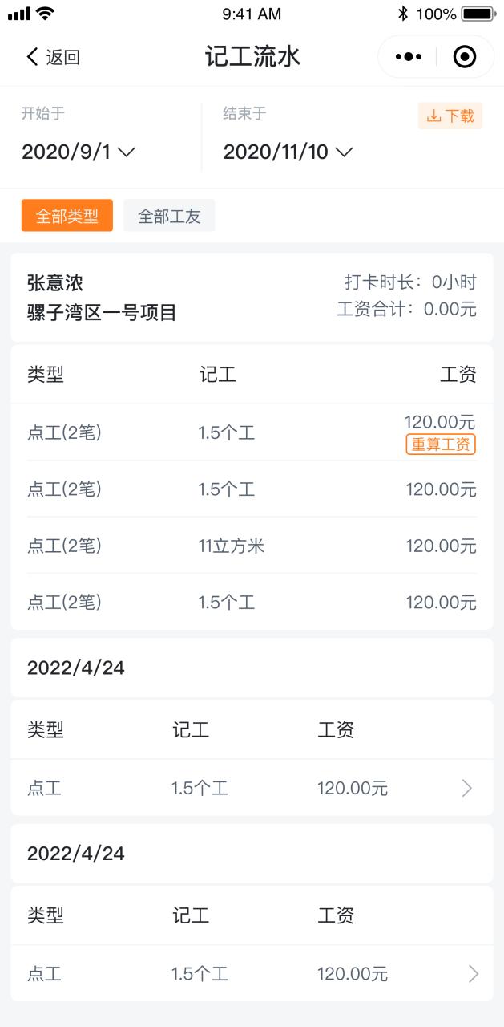Tap the mini program close target icon

[465, 57]
